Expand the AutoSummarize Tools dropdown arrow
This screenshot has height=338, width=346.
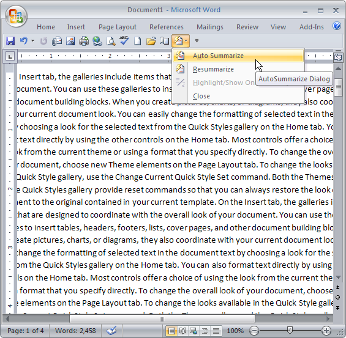[186, 41]
